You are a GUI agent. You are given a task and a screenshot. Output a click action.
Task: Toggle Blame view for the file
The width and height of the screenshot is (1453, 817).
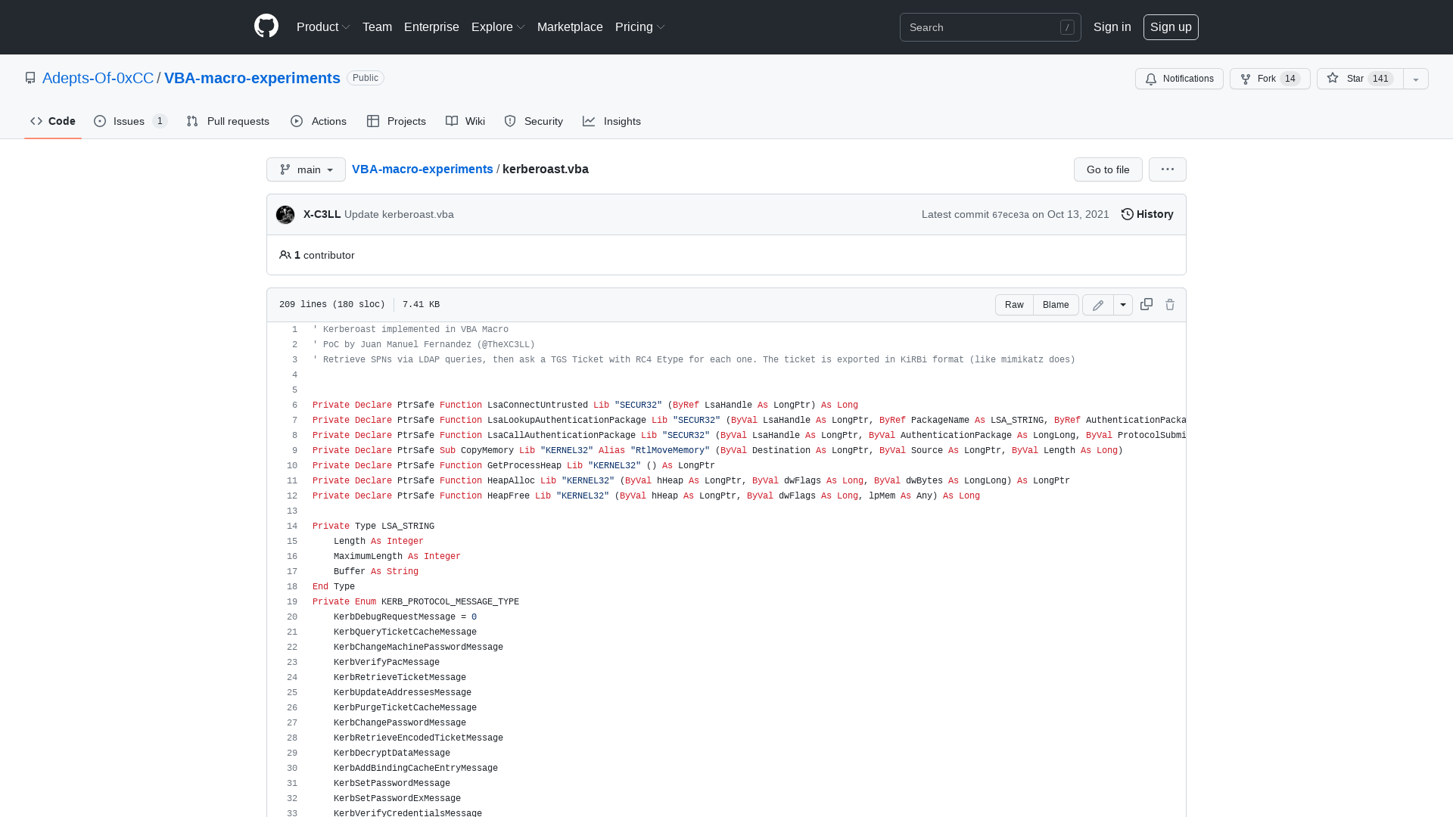[1056, 304]
